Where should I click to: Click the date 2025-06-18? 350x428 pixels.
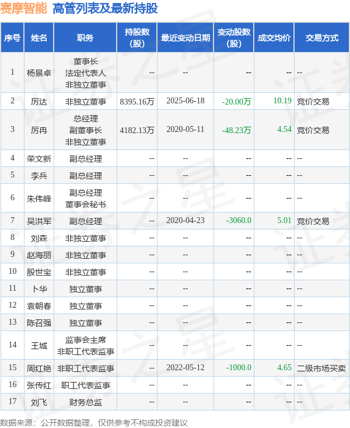185,100
